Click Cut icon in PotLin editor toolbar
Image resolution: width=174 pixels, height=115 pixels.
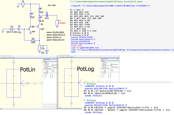7,58
